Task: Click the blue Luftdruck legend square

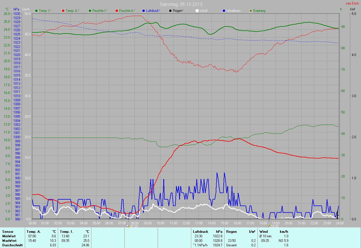Action: (x=144, y=11)
